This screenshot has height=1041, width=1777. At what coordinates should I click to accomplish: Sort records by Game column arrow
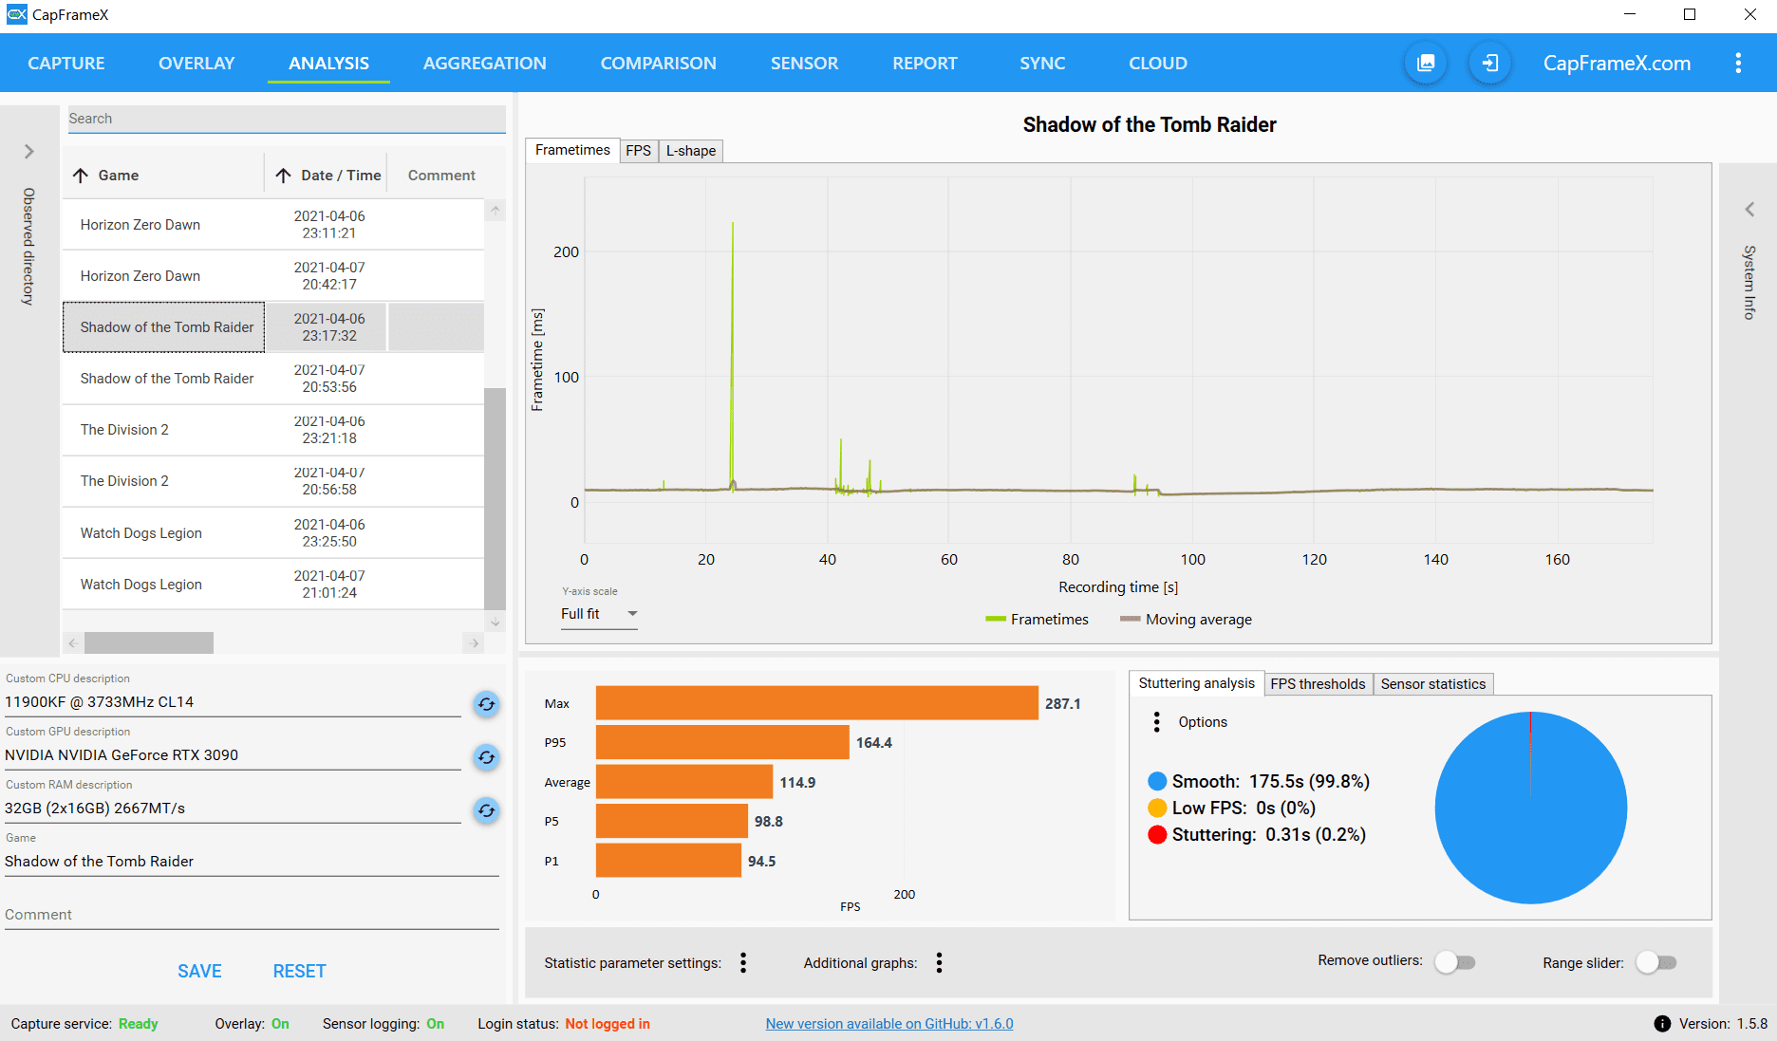tap(81, 176)
